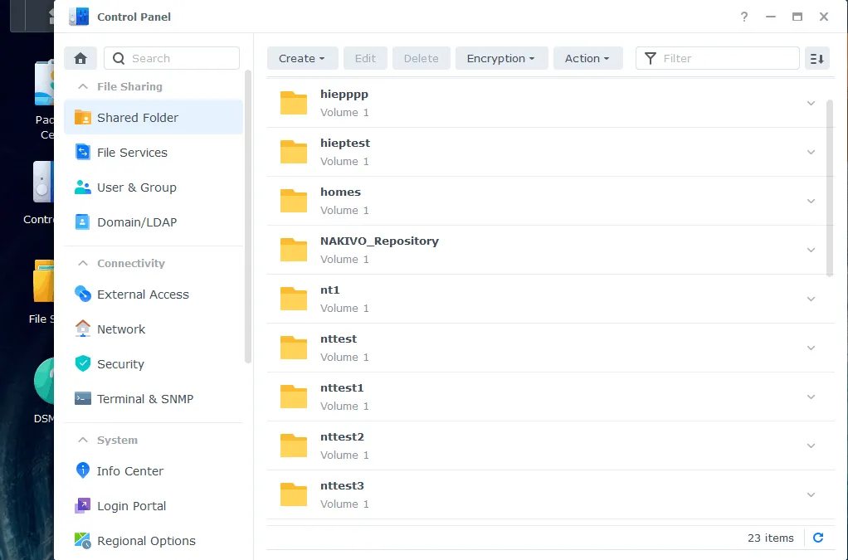Viewport: 848px width, 560px height.
Task: Select Domain/LDAP in the sidebar
Action: click(x=136, y=222)
